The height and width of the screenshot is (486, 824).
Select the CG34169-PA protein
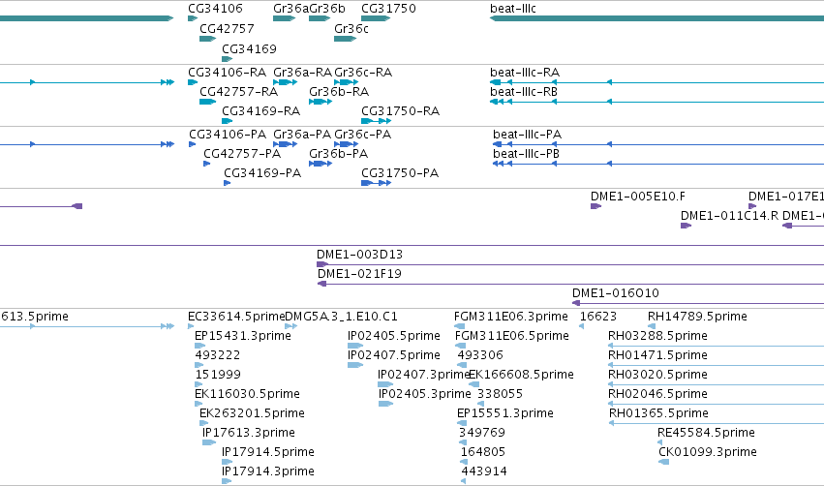[x=227, y=183]
